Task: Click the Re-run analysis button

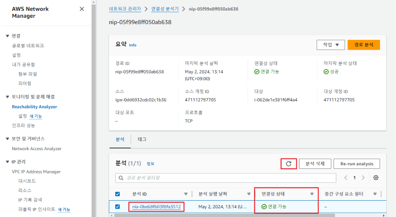Action: (356, 164)
